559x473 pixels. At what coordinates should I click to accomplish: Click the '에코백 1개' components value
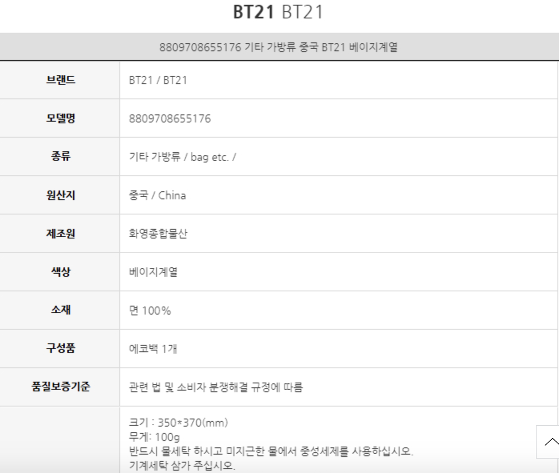[153, 349]
